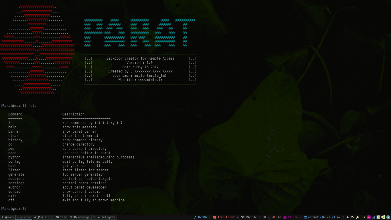Image resolution: width=391 pixels, height=220 pixels.
Task: Click the calendar icon before the date 2018-01-16
Action: [305, 217]
